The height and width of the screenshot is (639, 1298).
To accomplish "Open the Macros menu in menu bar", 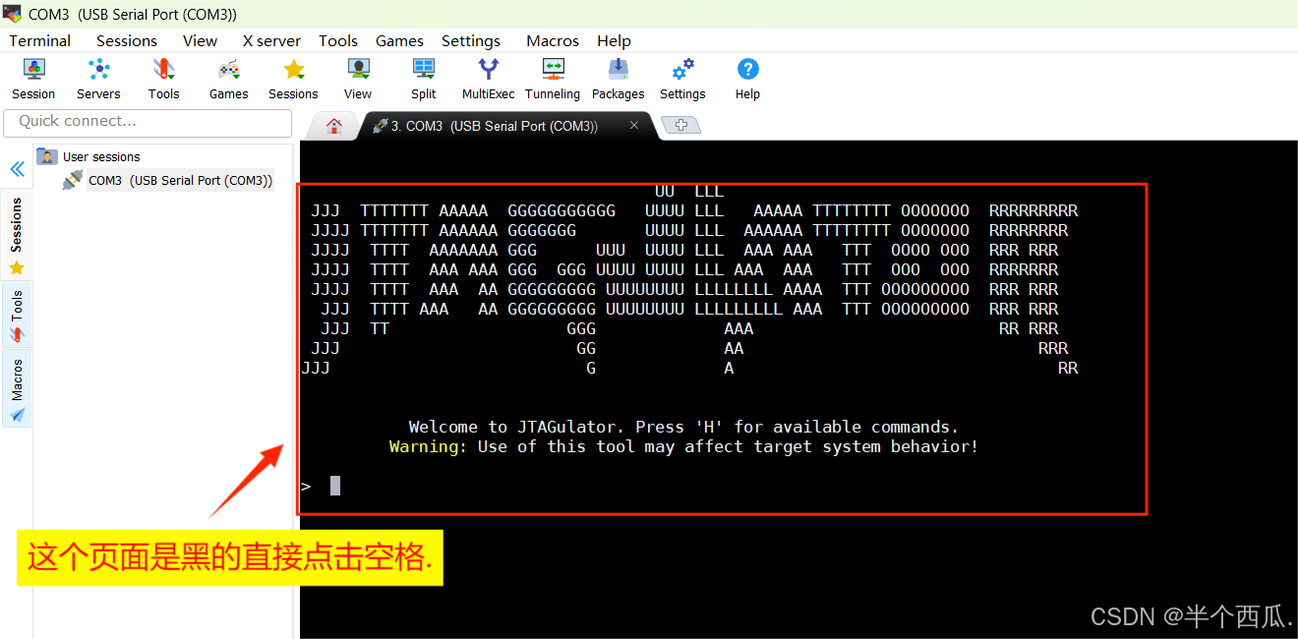I will point(553,40).
